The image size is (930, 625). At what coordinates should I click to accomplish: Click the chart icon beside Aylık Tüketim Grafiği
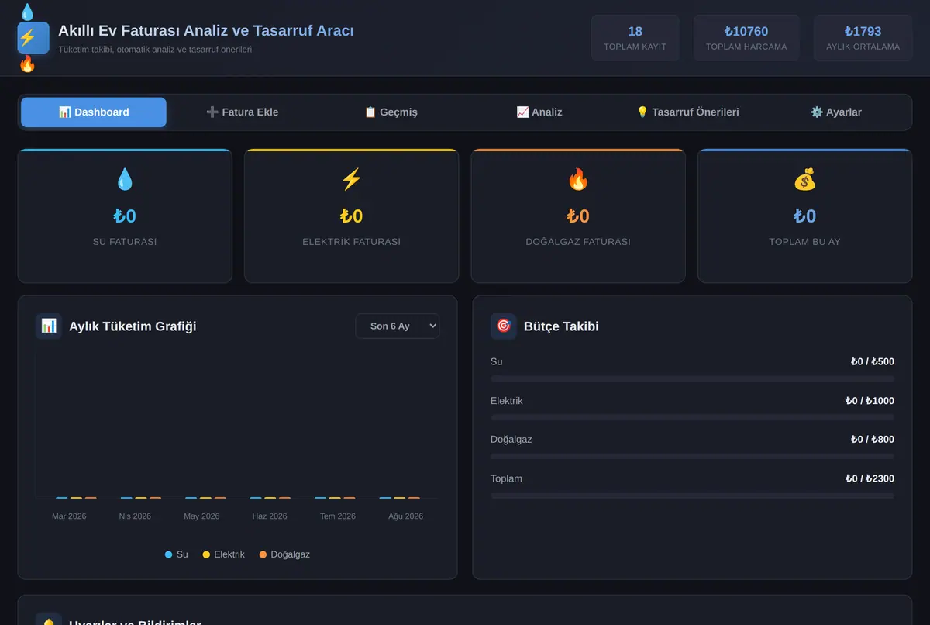click(x=49, y=326)
